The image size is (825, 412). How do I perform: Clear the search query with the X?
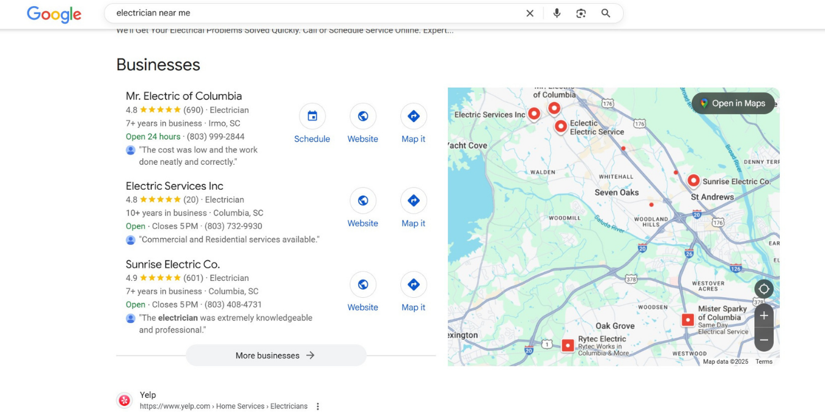coord(530,12)
